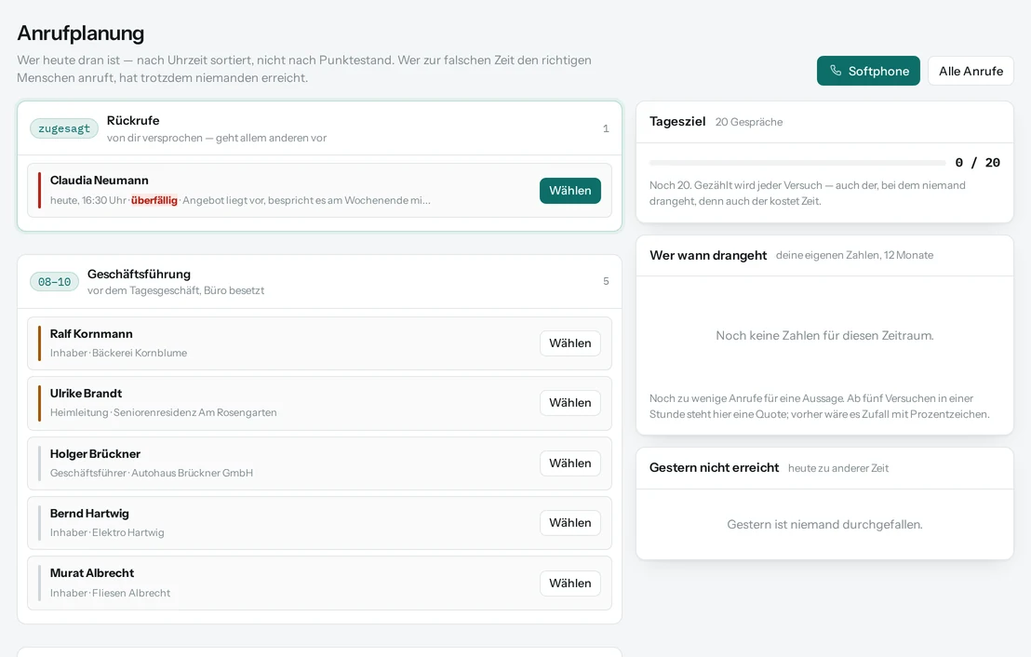Image resolution: width=1031 pixels, height=657 pixels.
Task: Select Inhaber · Elektro Hartwig subtitle
Action: 107,532
